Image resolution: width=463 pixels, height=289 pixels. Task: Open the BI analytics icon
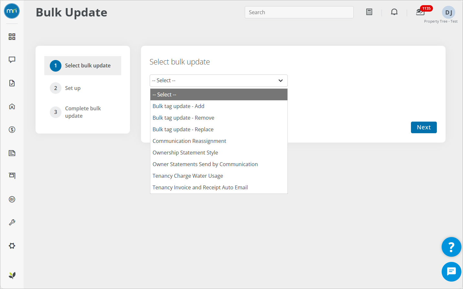pos(12,199)
